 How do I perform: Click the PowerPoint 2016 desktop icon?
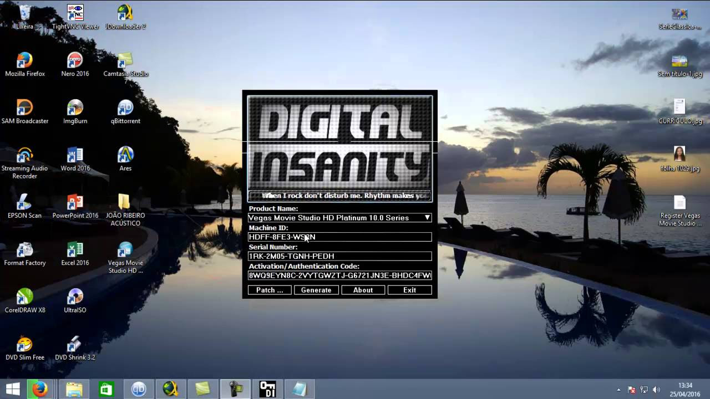(75, 206)
